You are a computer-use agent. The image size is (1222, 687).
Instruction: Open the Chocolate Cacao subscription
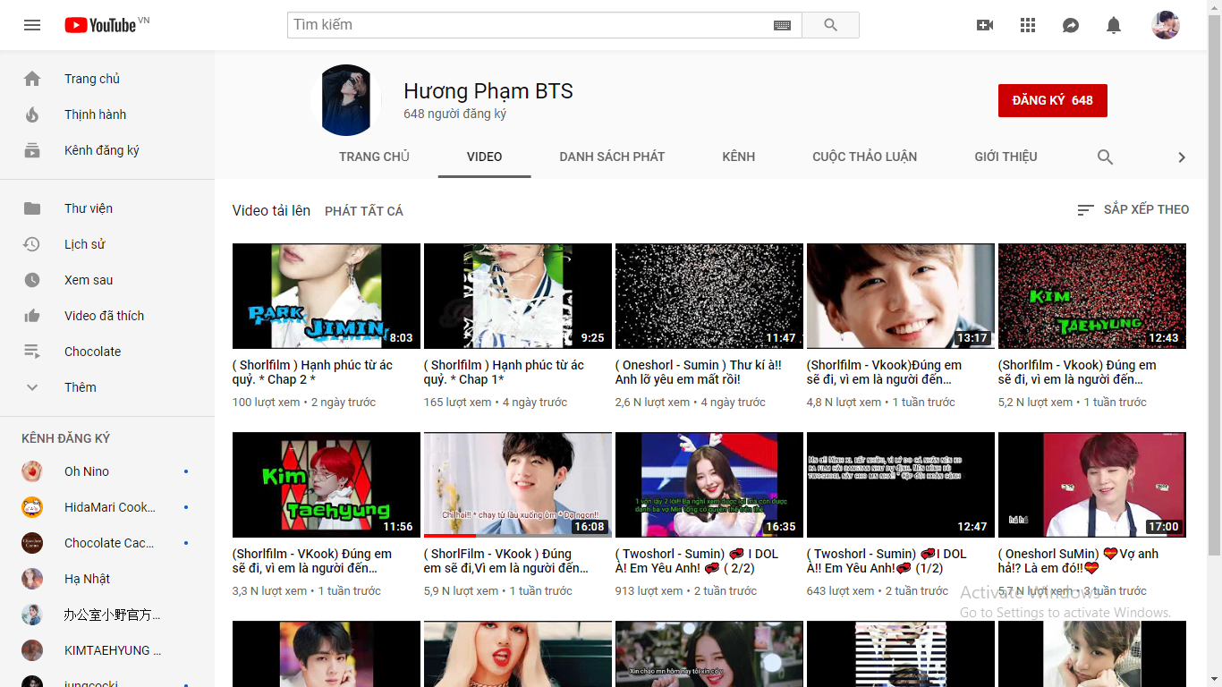tap(107, 543)
